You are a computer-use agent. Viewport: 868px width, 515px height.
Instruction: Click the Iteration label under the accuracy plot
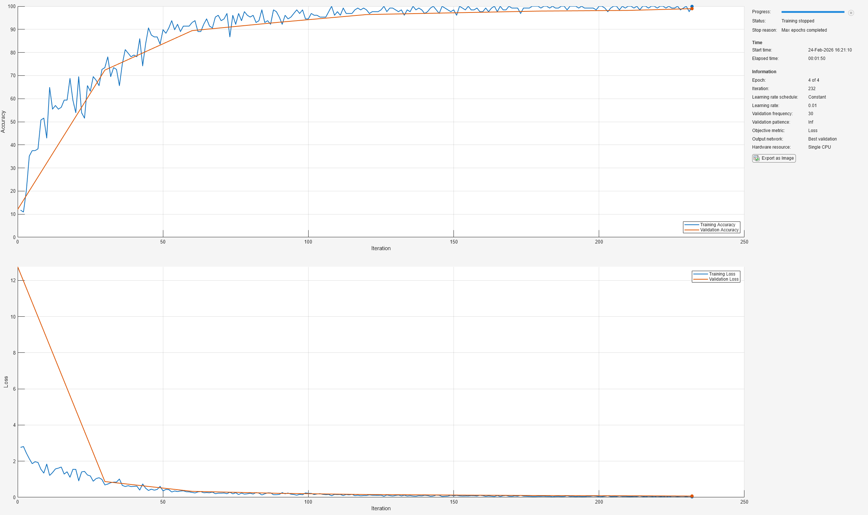[381, 248]
